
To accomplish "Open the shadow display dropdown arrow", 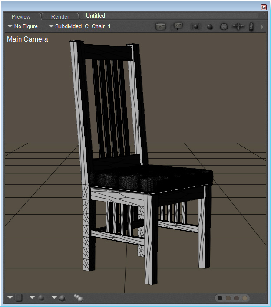I will pyautogui.click(x=54, y=297).
